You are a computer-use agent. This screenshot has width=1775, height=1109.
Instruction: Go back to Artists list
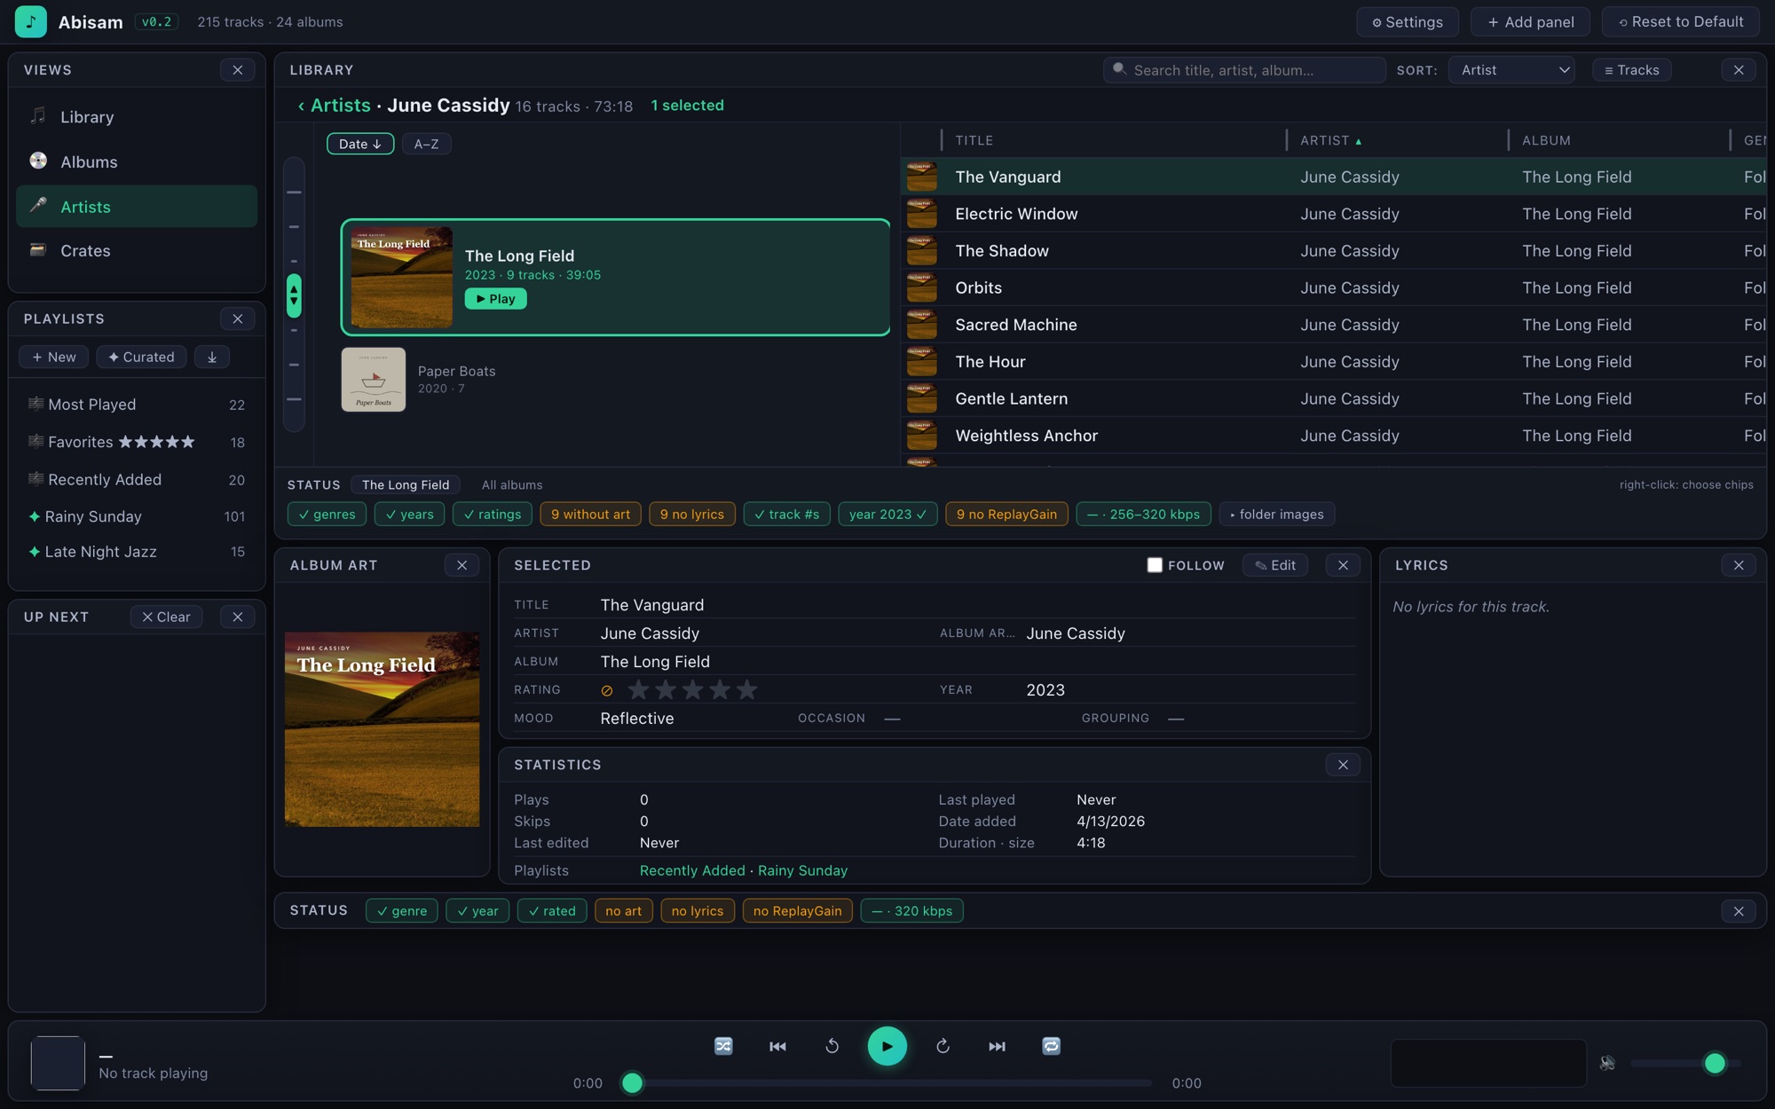[x=334, y=106]
